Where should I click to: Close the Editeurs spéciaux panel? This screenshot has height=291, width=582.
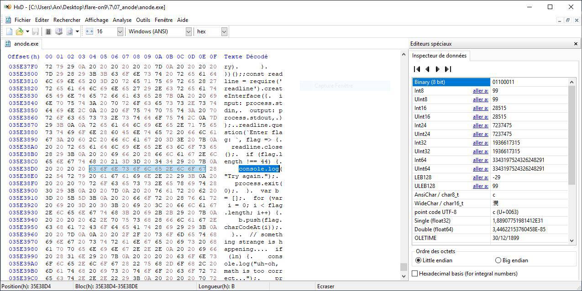point(575,44)
